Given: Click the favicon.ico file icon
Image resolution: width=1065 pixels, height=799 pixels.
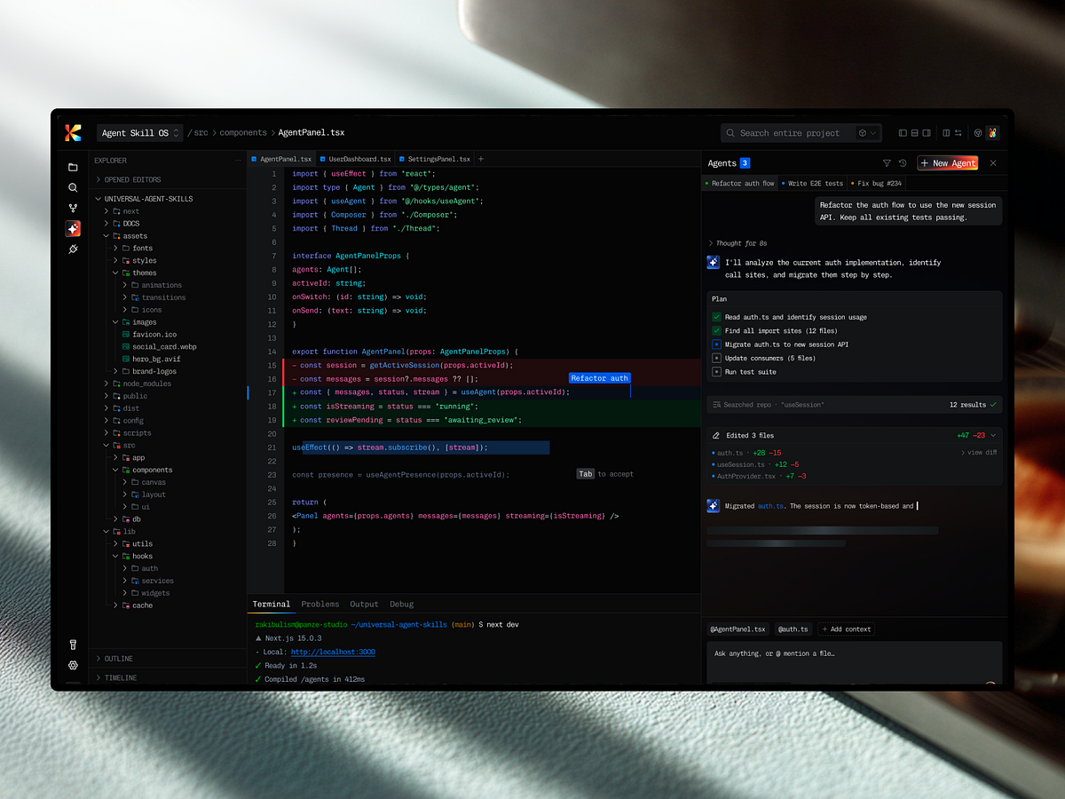Looking at the screenshot, I should point(126,335).
